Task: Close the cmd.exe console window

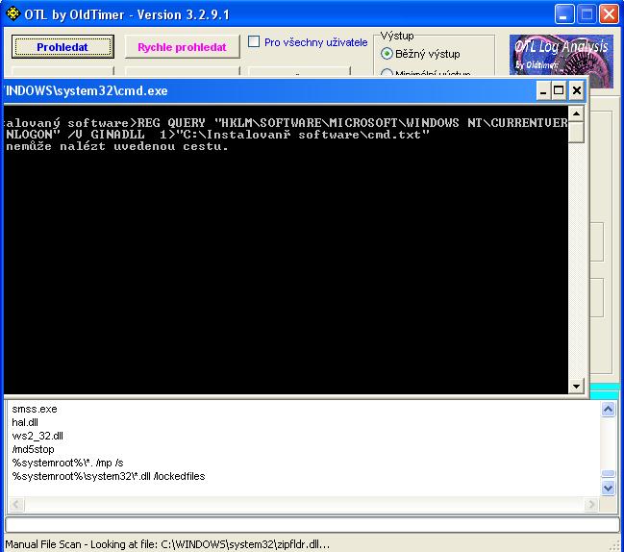Action: (x=576, y=90)
